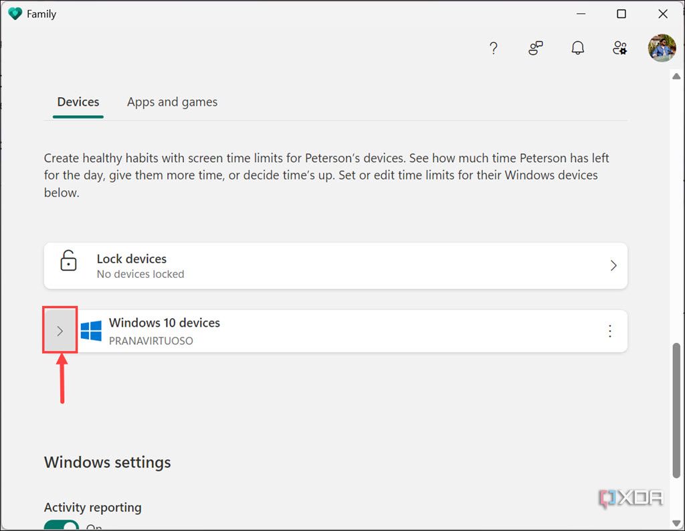685x531 pixels.
Task: Click the feedback chat icon
Action: tap(535, 48)
